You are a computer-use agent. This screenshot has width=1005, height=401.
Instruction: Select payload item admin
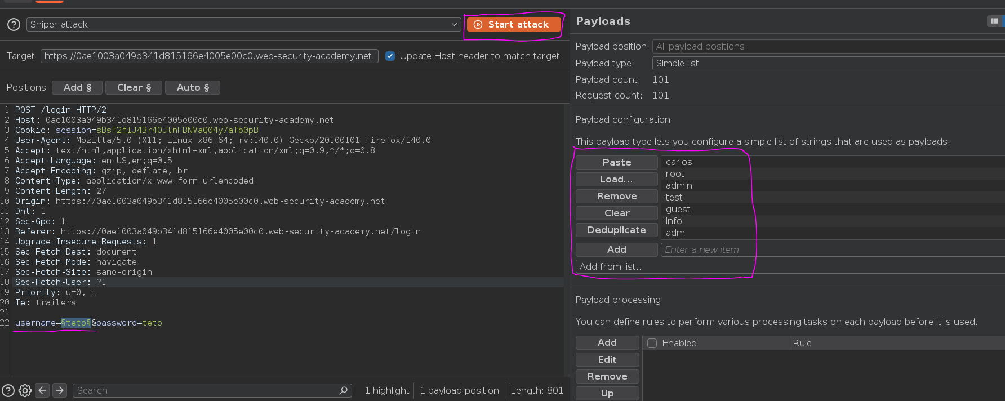tap(833, 185)
